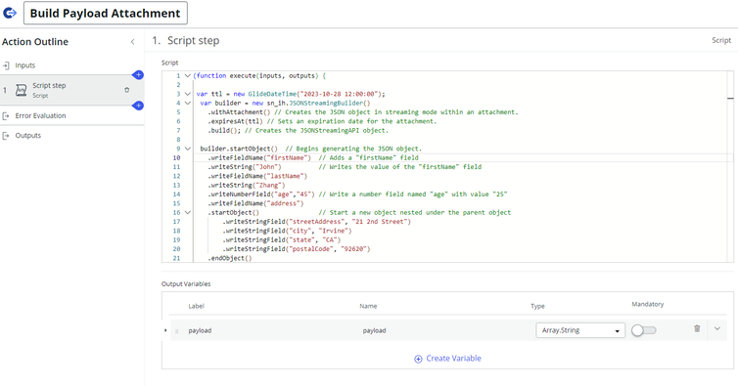Edit the Build Payload Attachment title field
Screen dimensions: 738x386
pyautogui.click(x=106, y=13)
